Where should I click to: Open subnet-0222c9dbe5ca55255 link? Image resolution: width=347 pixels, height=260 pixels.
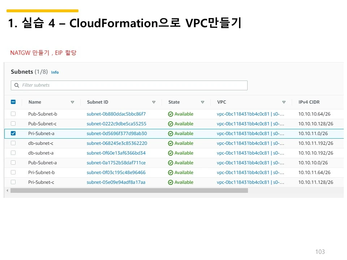116,124
